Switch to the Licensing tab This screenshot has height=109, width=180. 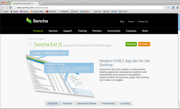pos(125,104)
